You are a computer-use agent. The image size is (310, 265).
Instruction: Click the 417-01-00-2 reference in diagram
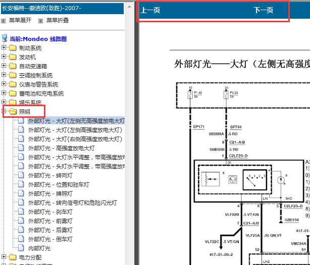(x=221, y=255)
